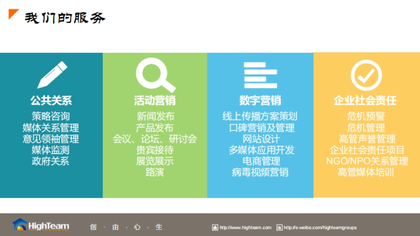The height and width of the screenshot is (236, 420).
Task: Click the 策略咨询 service item
Action: click(x=51, y=116)
